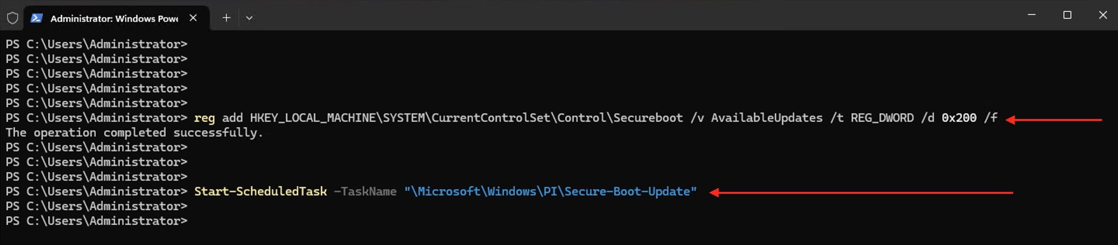Click the yellow "reg" command word
Image resolution: width=1118 pixels, height=245 pixels.
[204, 118]
